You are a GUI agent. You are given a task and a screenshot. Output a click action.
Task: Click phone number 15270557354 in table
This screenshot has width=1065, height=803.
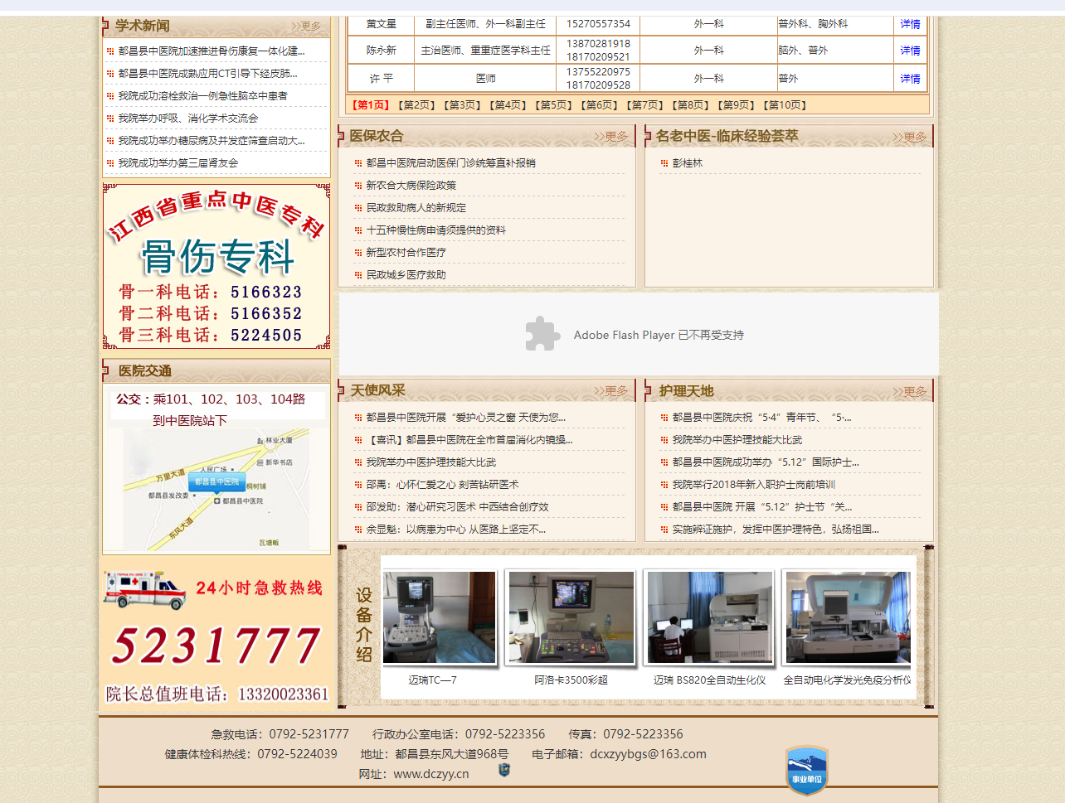[598, 24]
